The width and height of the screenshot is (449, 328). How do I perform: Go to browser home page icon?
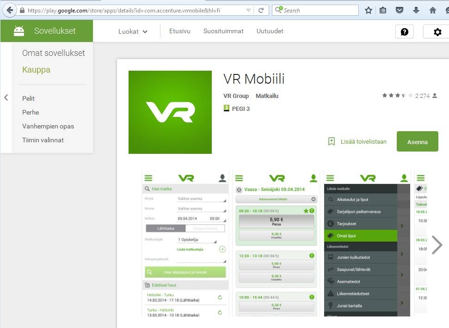point(433,10)
